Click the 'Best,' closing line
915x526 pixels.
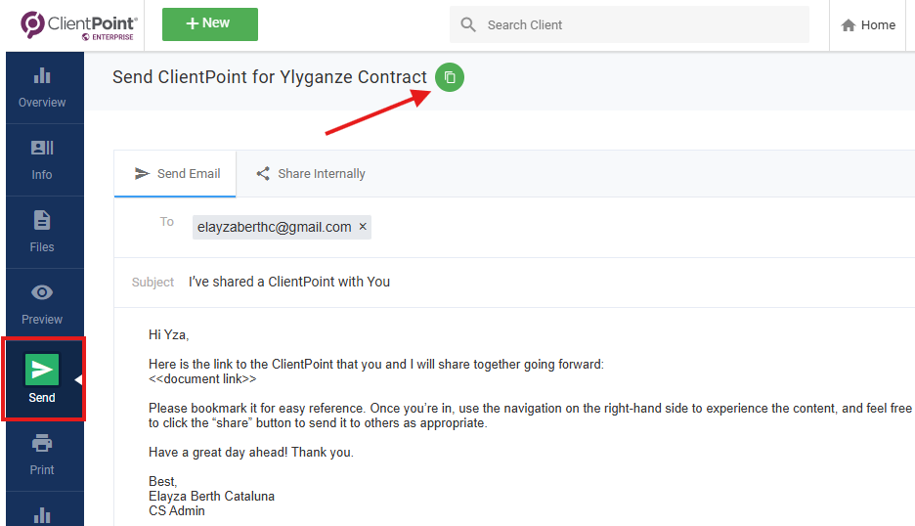pos(163,482)
